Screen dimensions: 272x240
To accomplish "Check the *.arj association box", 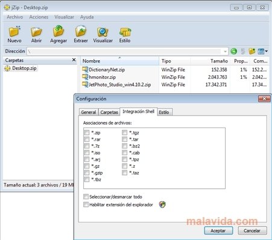I will [86, 159].
